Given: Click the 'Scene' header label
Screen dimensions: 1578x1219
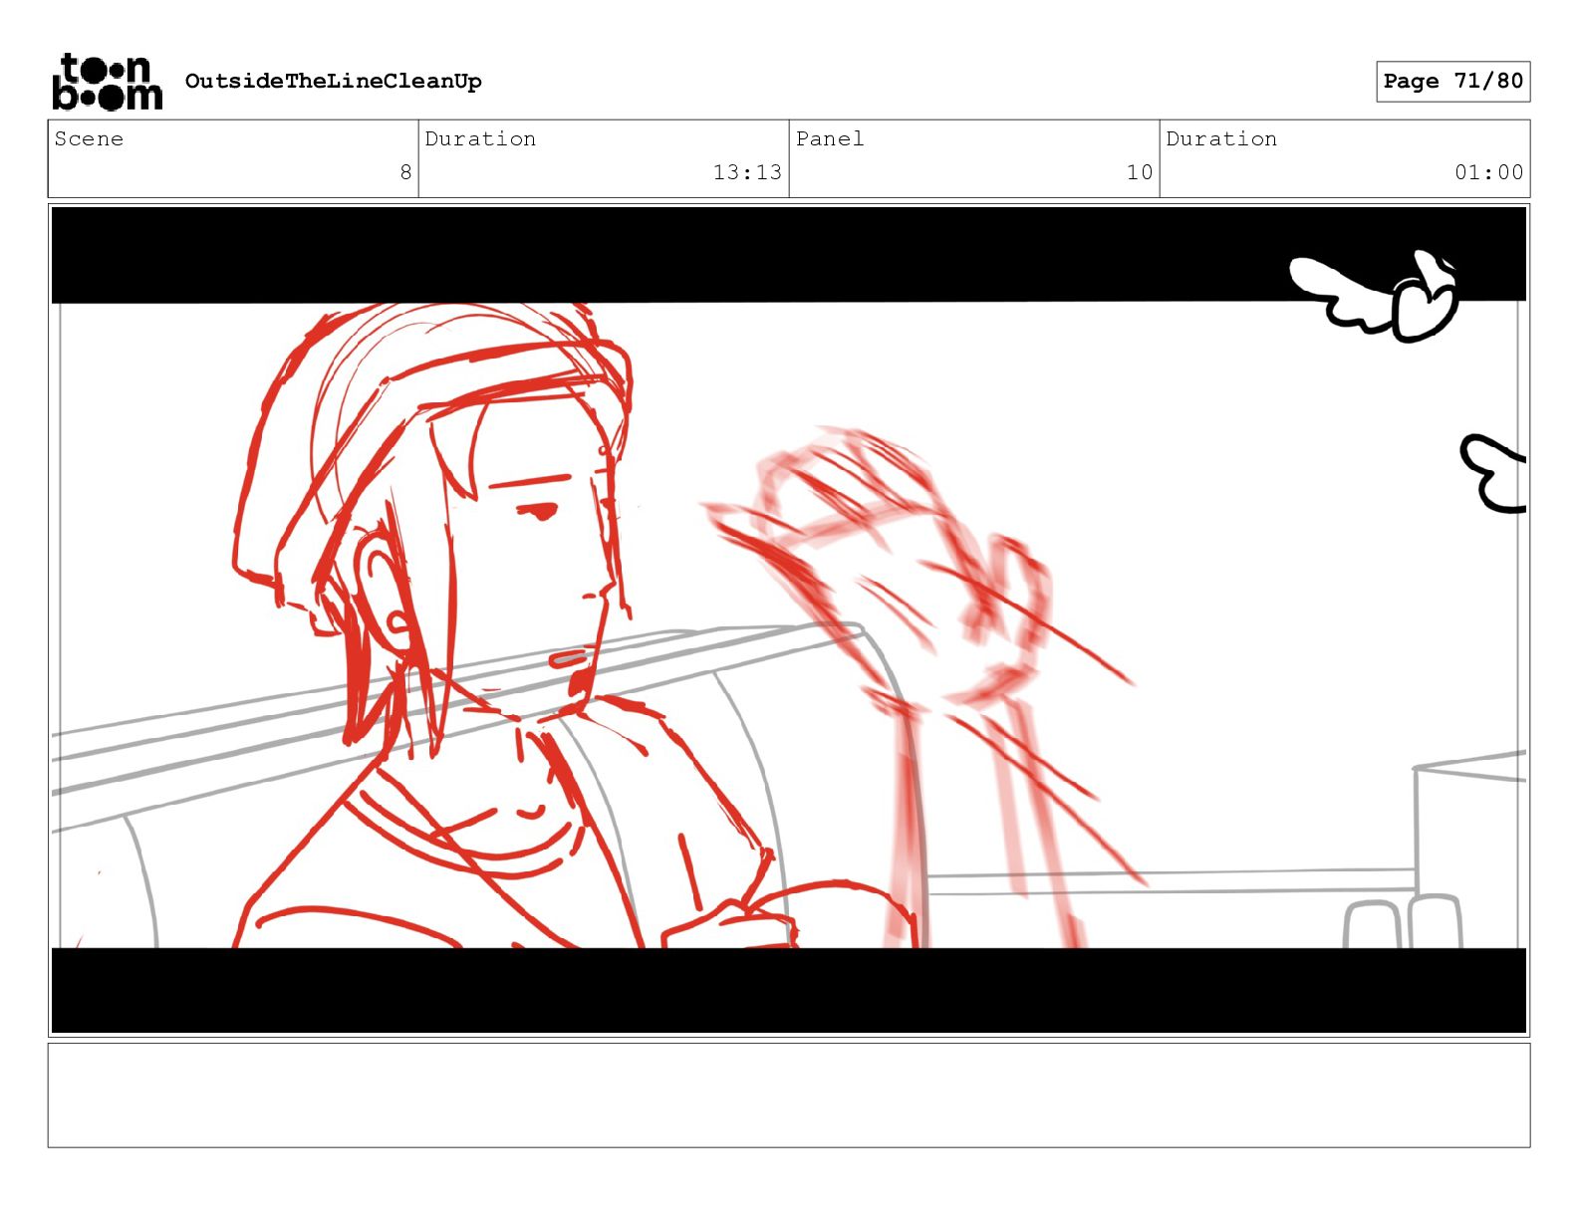Looking at the screenshot, I should 90,139.
